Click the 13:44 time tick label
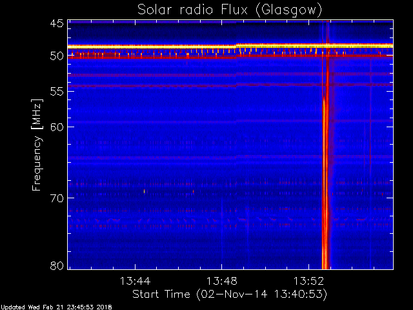 (135, 281)
